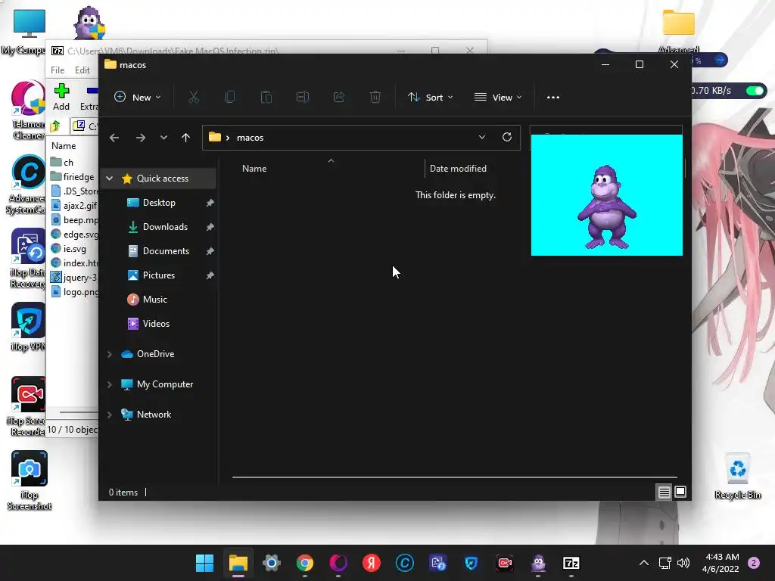Click the Copy icon in Explorer toolbar
This screenshot has height=581, width=775.
click(230, 98)
